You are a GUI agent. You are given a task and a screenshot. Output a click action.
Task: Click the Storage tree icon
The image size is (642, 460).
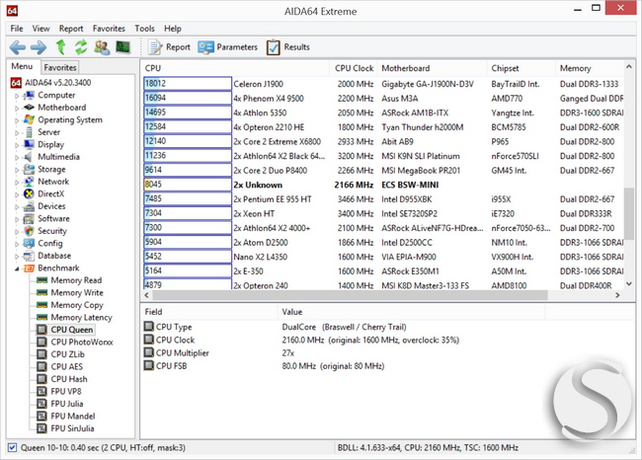(29, 169)
